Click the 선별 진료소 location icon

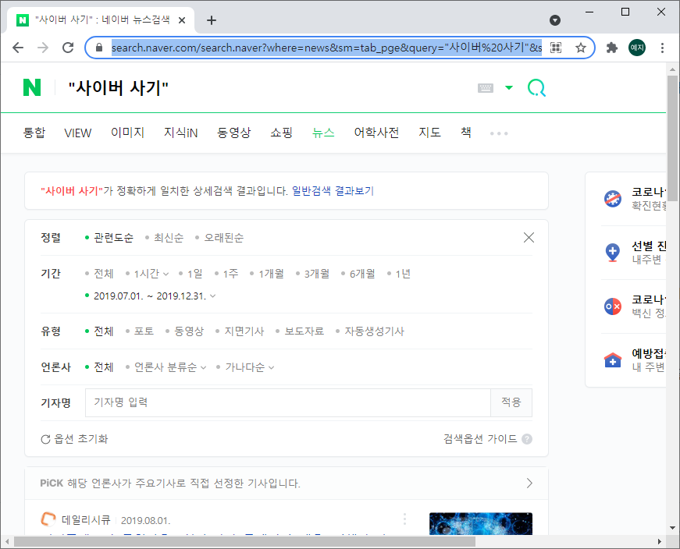(x=613, y=253)
